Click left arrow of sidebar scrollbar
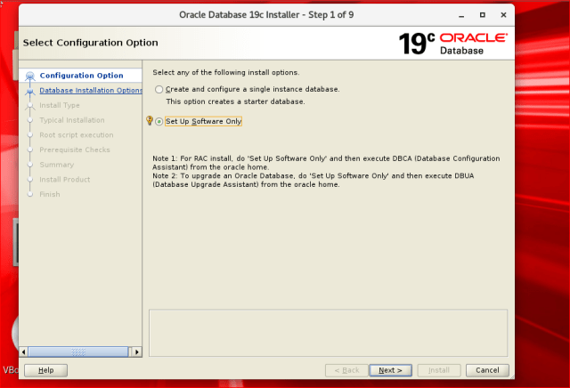 pyautogui.click(x=24, y=352)
